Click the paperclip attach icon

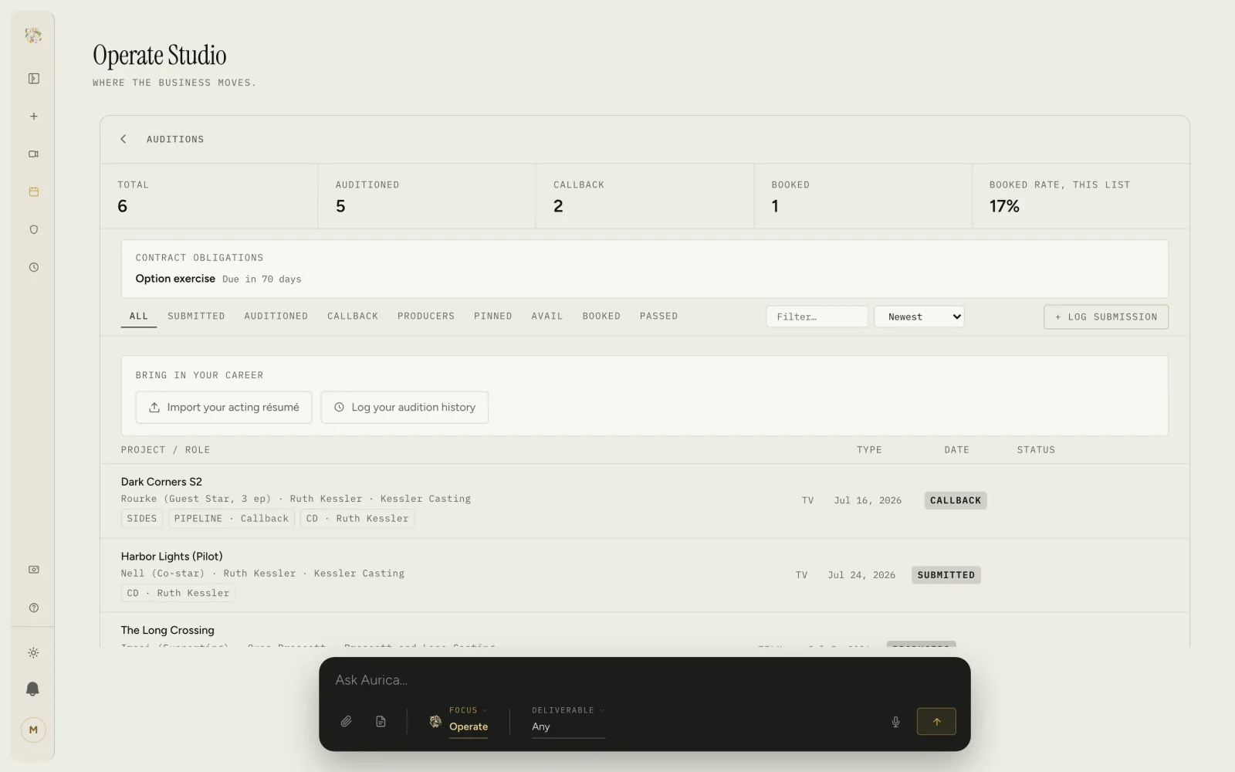[x=347, y=721]
